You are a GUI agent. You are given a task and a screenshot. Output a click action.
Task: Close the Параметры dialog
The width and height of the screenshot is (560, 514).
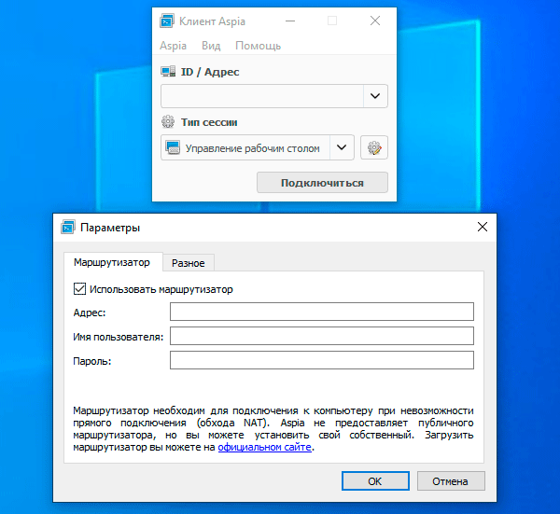click(x=483, y=227)
